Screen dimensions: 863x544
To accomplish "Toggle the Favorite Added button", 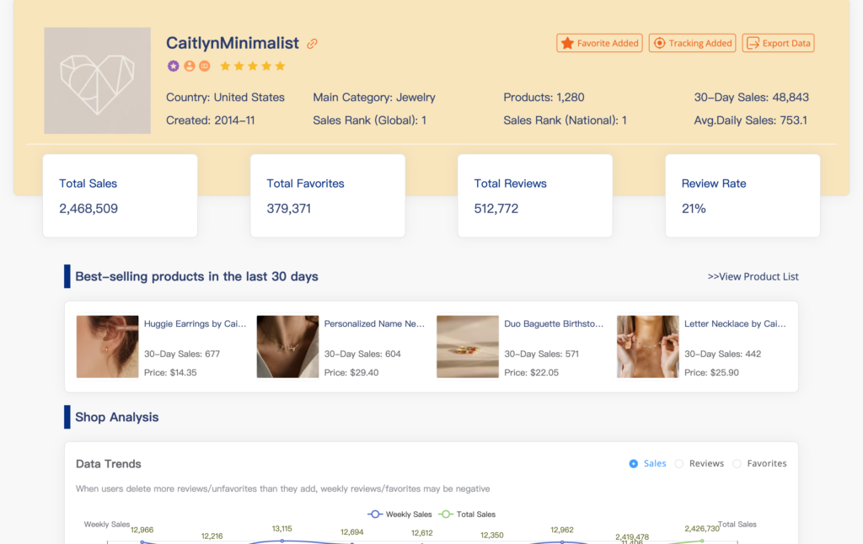I will [599, 43].
